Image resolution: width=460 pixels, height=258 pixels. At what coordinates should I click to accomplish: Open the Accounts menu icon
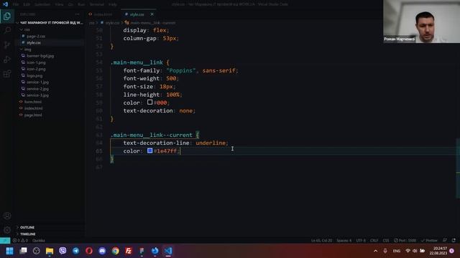click(7, 216)
